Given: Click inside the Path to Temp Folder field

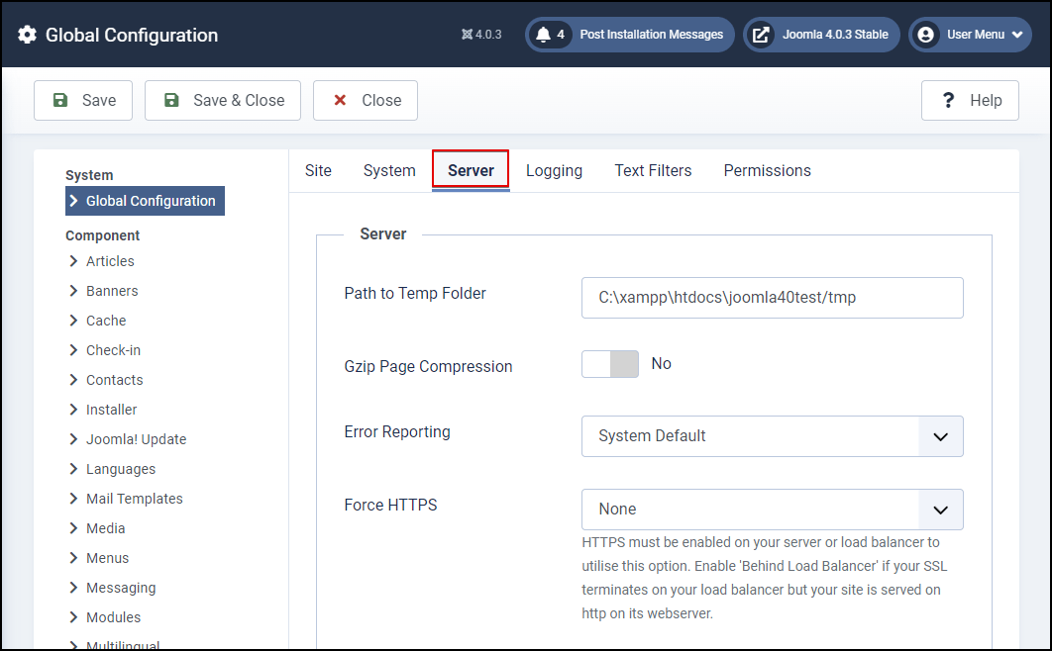Looking at the screenshot, I should (772, 298).
